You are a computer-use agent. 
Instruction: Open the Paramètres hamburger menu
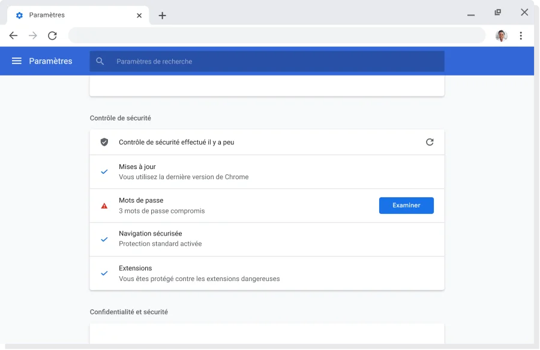[x=17, y=61]
